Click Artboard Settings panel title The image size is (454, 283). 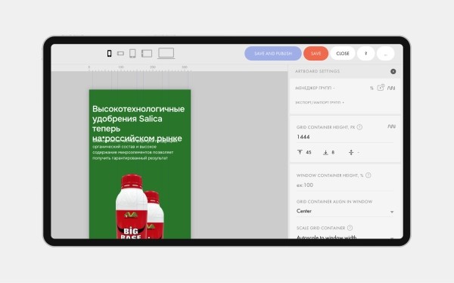tap(317, 71)
